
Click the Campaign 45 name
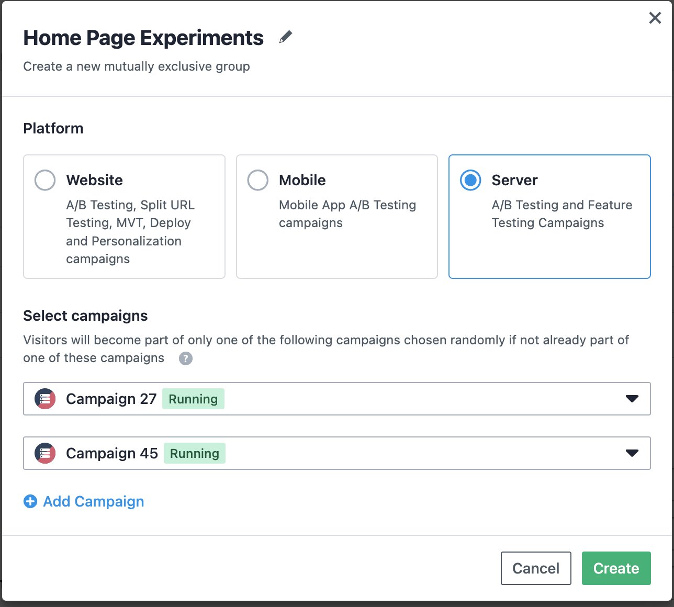112,453
